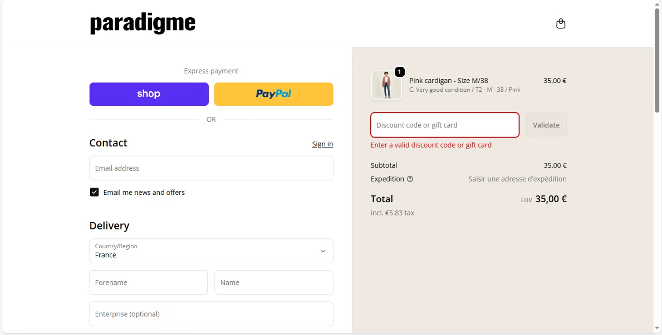Image resolution: width=662 pixels, height=335 pixels.
Task: Click the Pink cardigan - Size M/38 title
Action: [448, 81]
